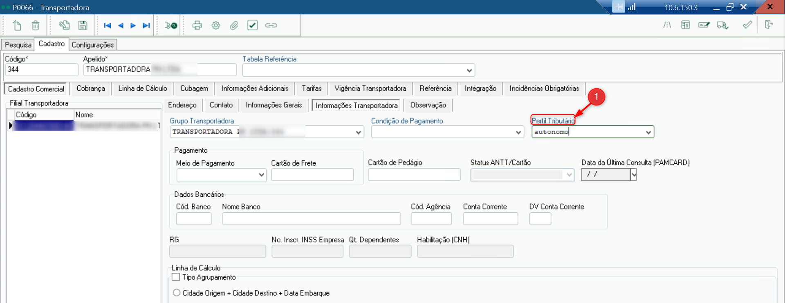Click the Cód. Banco input field
Image resolution: width=785 pixels, height=303 pixels.
coord(194,218)
